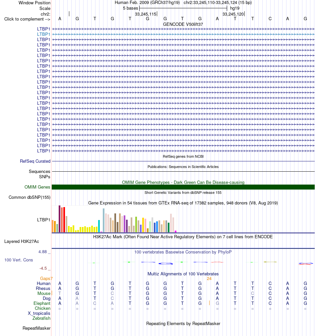Click the Common dbSNP(155) track label
Image resolution: width=315 pixels, height=336 pixels.
(30, 197)
